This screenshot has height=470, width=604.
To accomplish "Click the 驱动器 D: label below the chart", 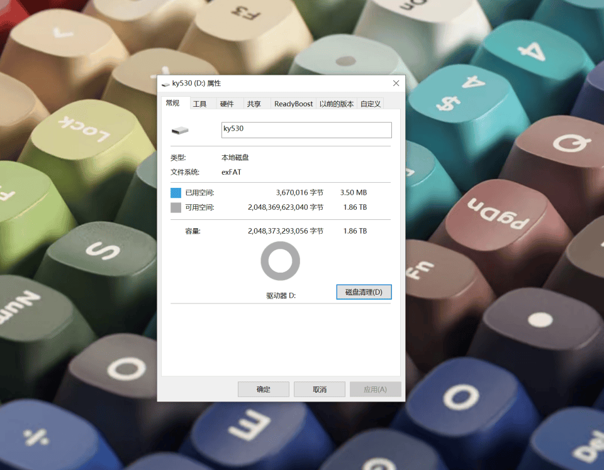I will point(281,295).
